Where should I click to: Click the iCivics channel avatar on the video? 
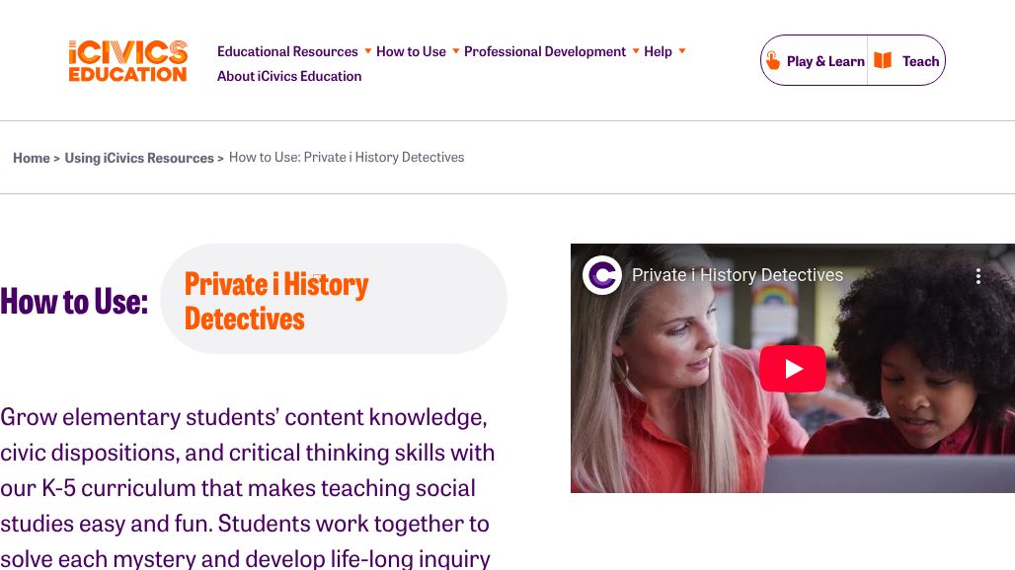602,276
